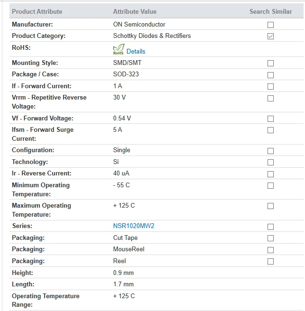
Task: Click the 40 uA value
Action: coord(121,174)
